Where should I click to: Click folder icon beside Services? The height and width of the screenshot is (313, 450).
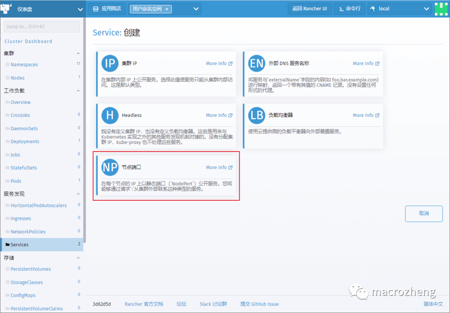(8, 245)
